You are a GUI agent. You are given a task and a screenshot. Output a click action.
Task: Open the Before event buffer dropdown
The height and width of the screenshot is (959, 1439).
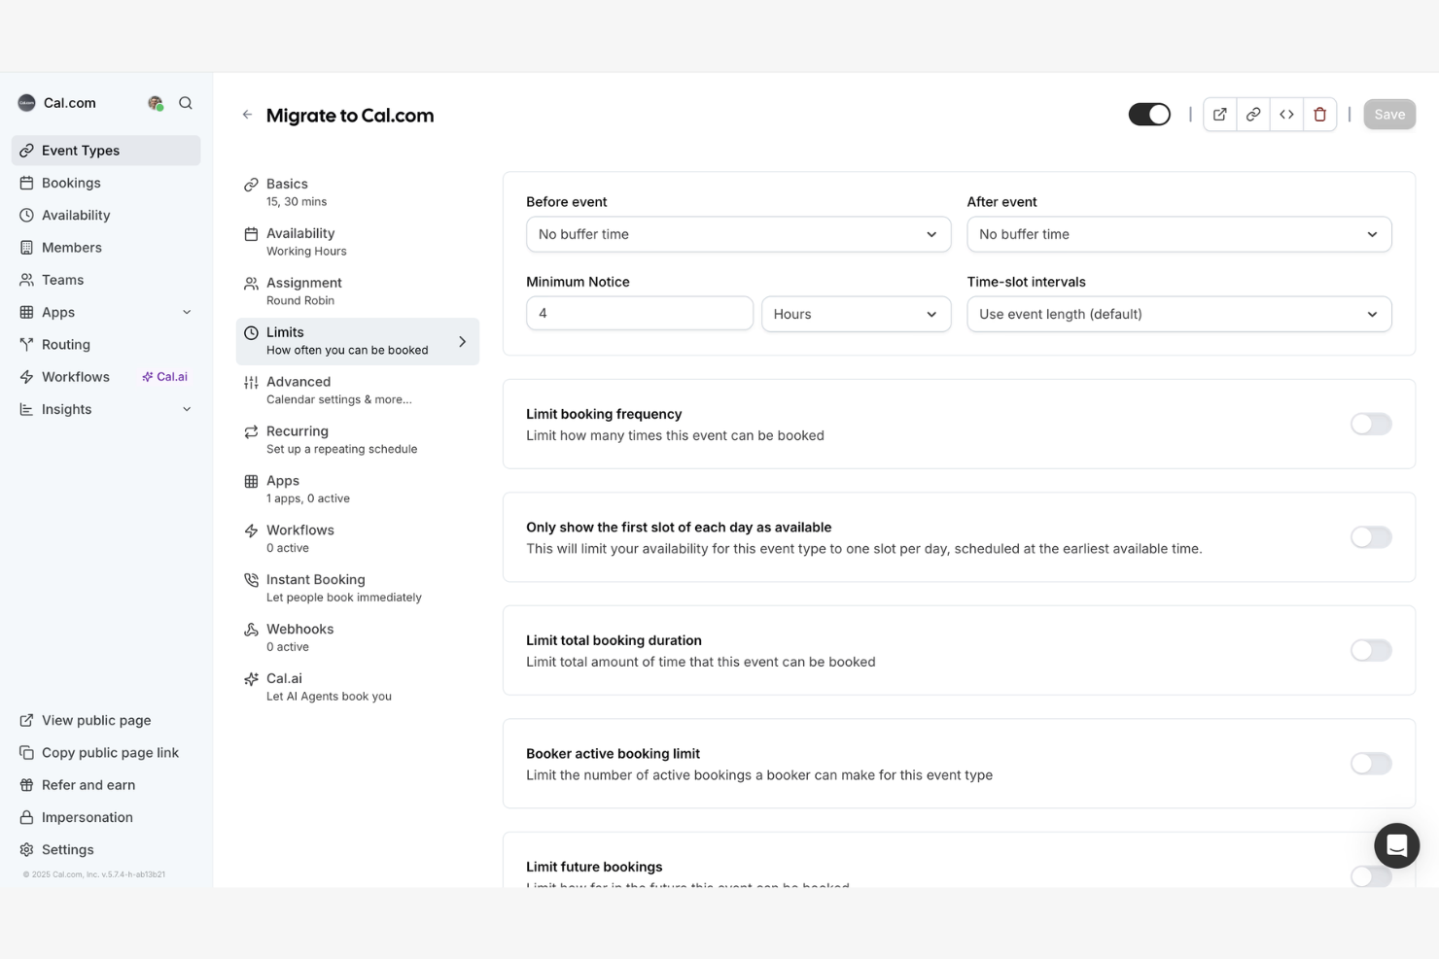click(x=738, y=234)
